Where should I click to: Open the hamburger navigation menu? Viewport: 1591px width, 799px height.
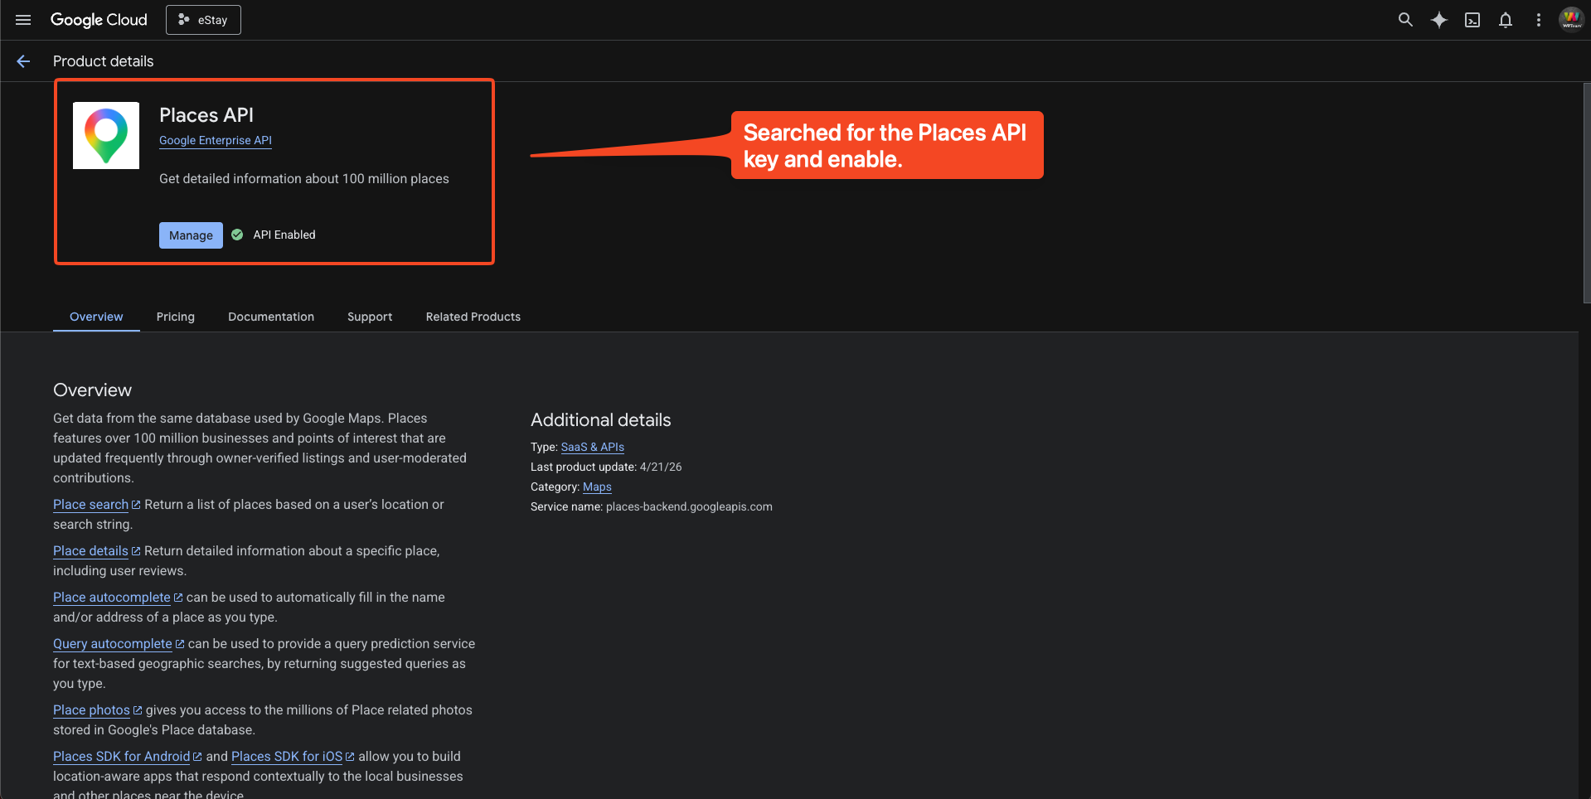click(23, 20)
